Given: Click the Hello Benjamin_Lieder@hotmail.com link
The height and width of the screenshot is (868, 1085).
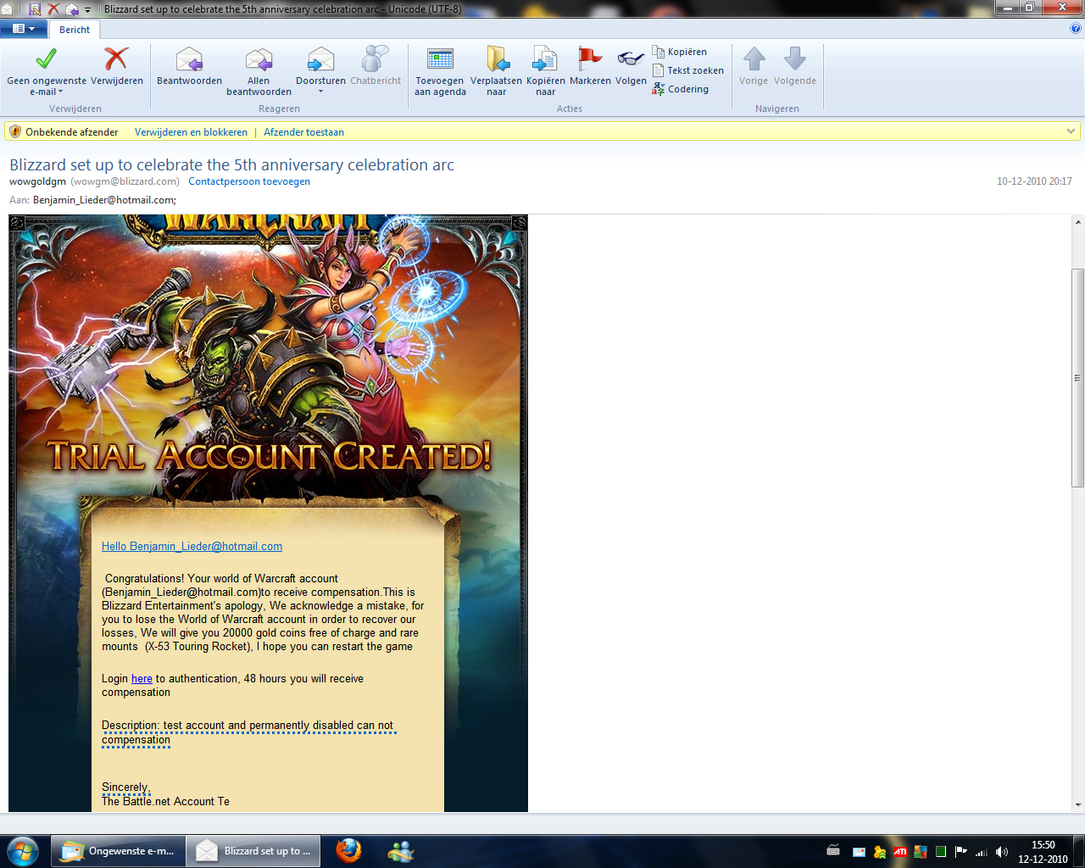Looking at the screenshot, I should pyautogui.click(x=192, y=547).
